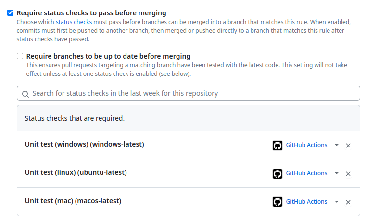
Task: Enable Require branches to be up to date
Action: tap(20, 56)
